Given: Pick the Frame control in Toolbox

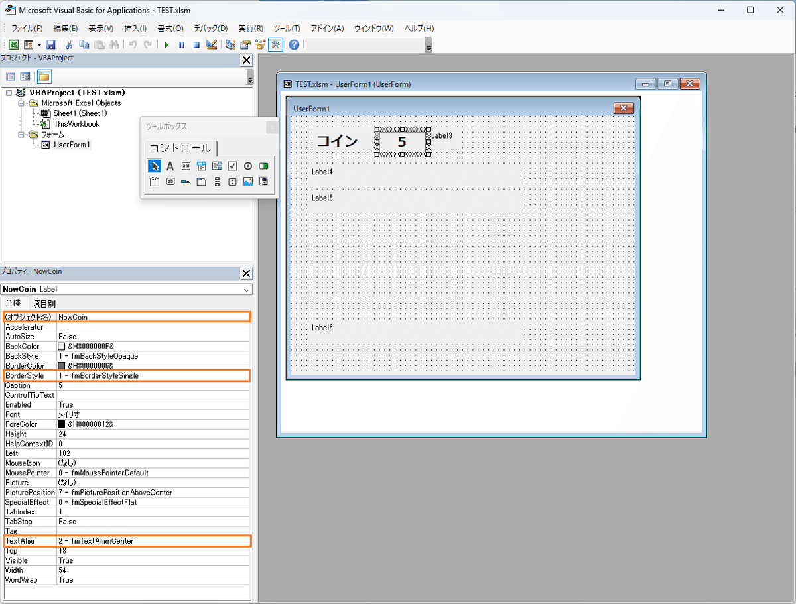Looking at the screenshot, I should click(155, 182).
